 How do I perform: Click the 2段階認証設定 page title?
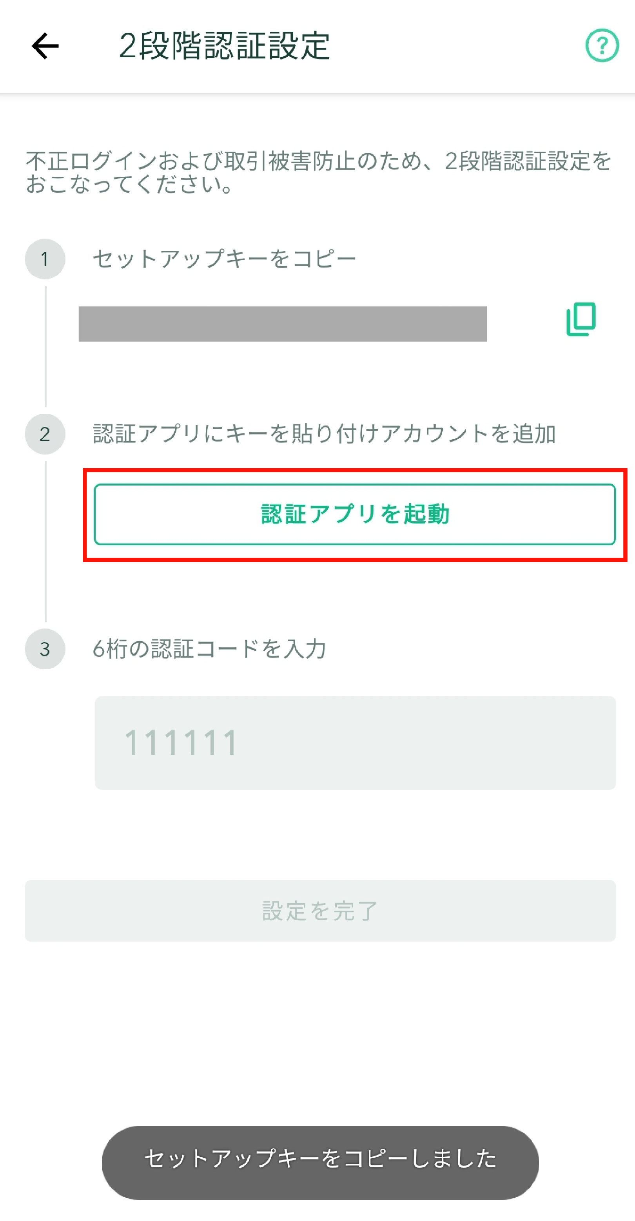click(224, 46)
